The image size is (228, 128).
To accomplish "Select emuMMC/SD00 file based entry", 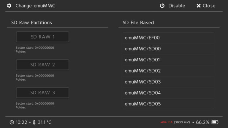I will click(168, 49).
